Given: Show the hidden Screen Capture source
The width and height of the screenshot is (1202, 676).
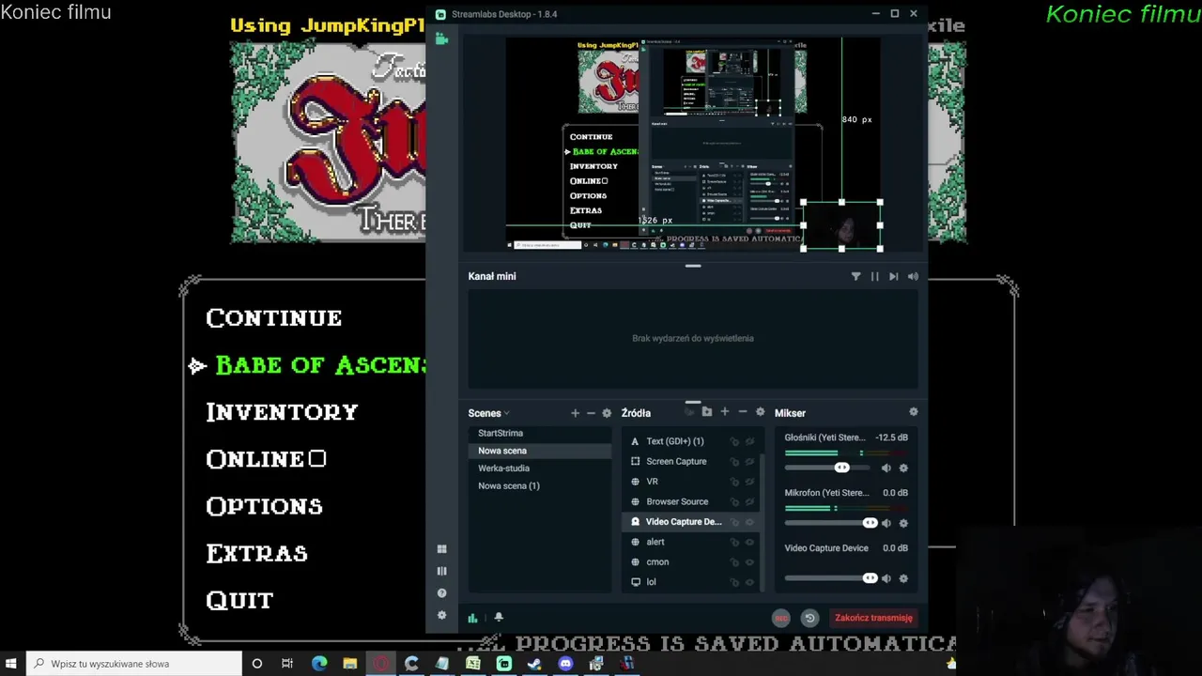Looking at the screenshot, I should tap(749, 462).
